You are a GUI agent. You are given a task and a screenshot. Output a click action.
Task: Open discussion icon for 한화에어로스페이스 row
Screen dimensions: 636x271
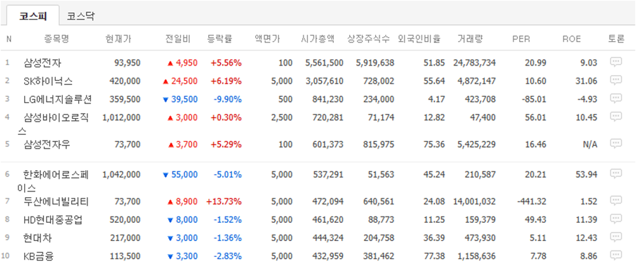click(615, 174)
